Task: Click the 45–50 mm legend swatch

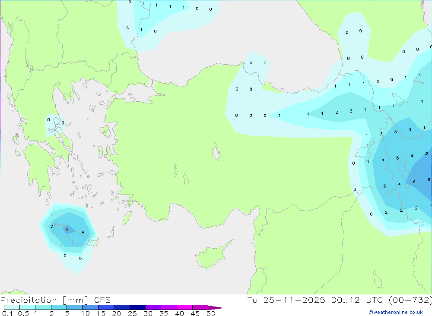Action: (200, 307)
